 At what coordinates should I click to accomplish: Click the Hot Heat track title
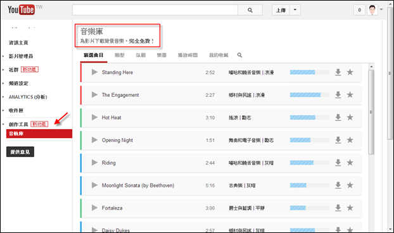coord(111,118)
